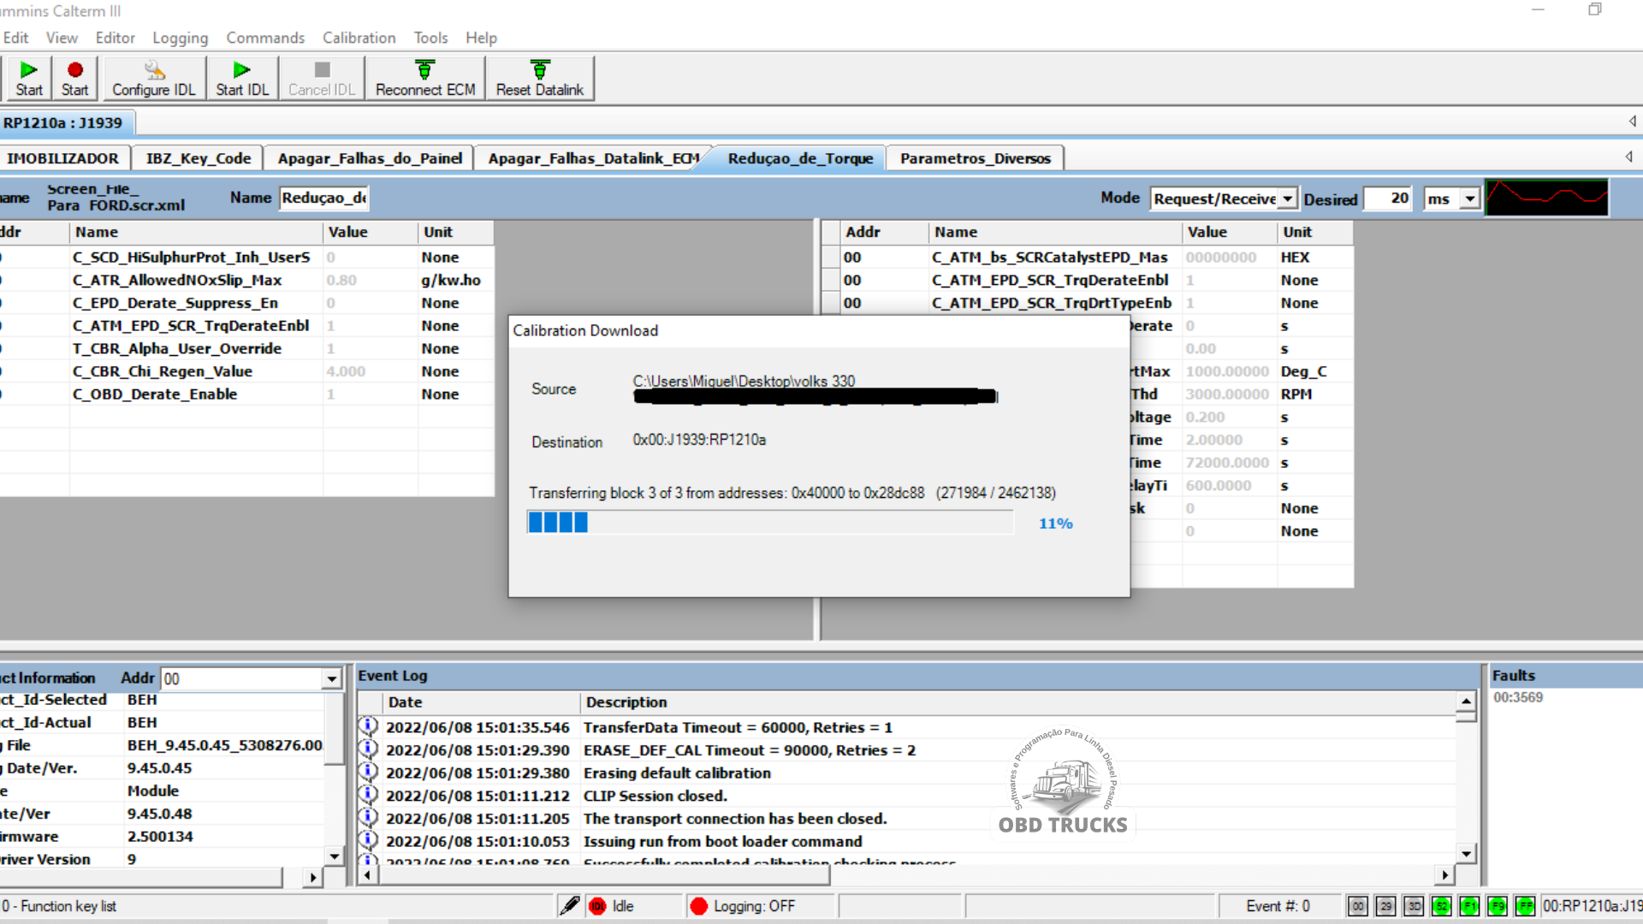
Task: Select C_ATM_EPD_SCR_TrqDrtTypeEnb parameter name
Action: pyautogui.click(x=1052, y=303)
